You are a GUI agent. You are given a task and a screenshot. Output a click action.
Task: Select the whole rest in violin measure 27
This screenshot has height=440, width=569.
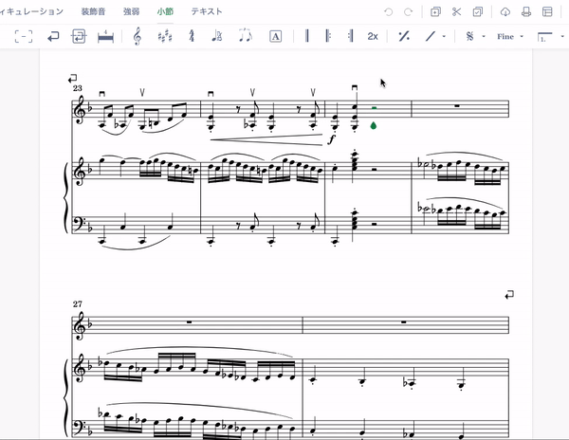point(189,321)
